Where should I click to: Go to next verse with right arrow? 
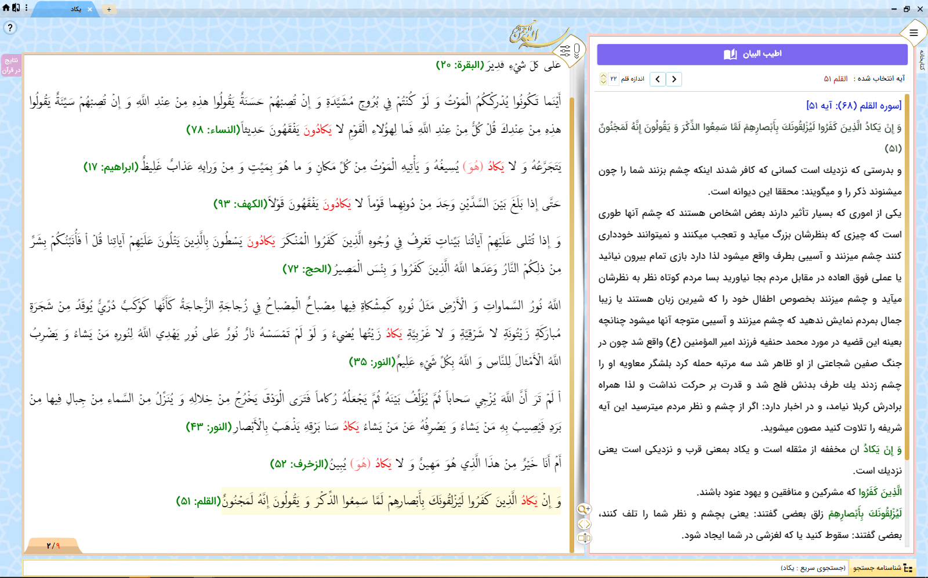[x=674, y=79]
